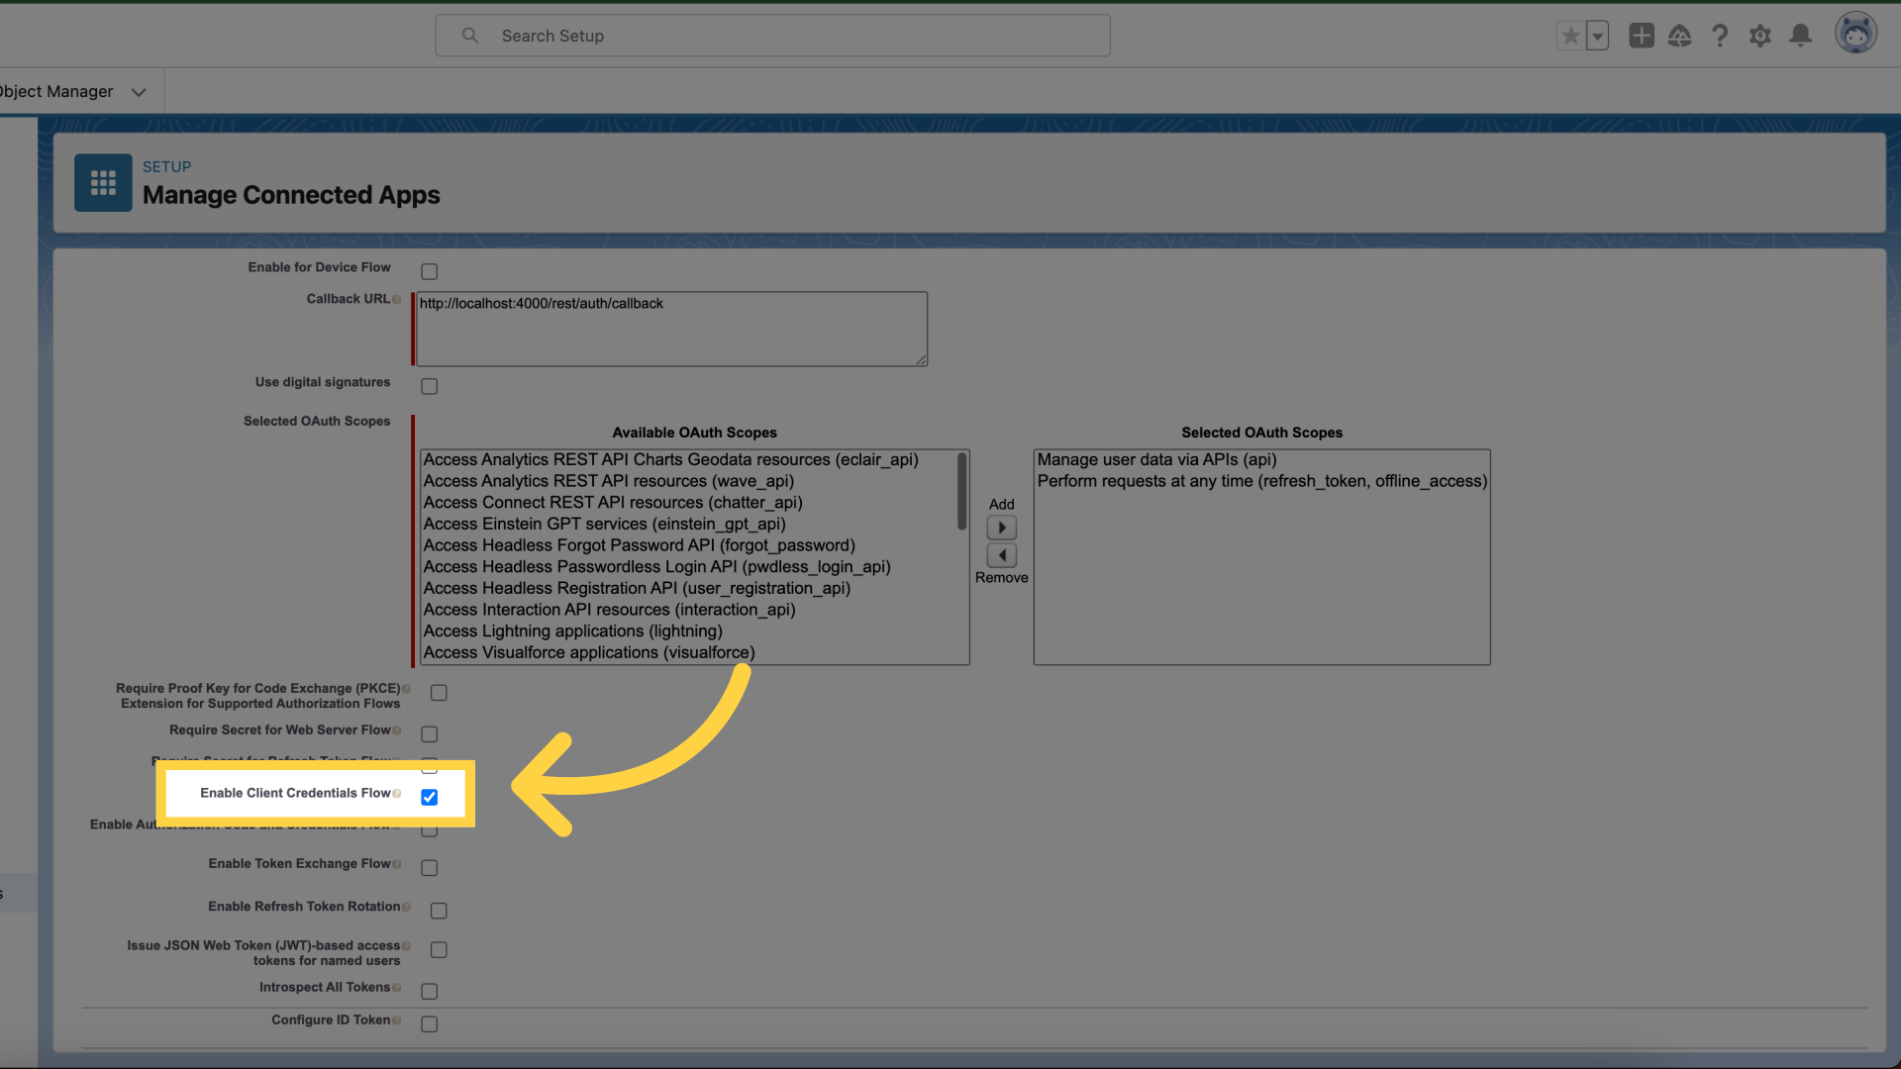
Task: Click the plus quick-create icon
Action: pyautogui.click(x=1641, y=35)
